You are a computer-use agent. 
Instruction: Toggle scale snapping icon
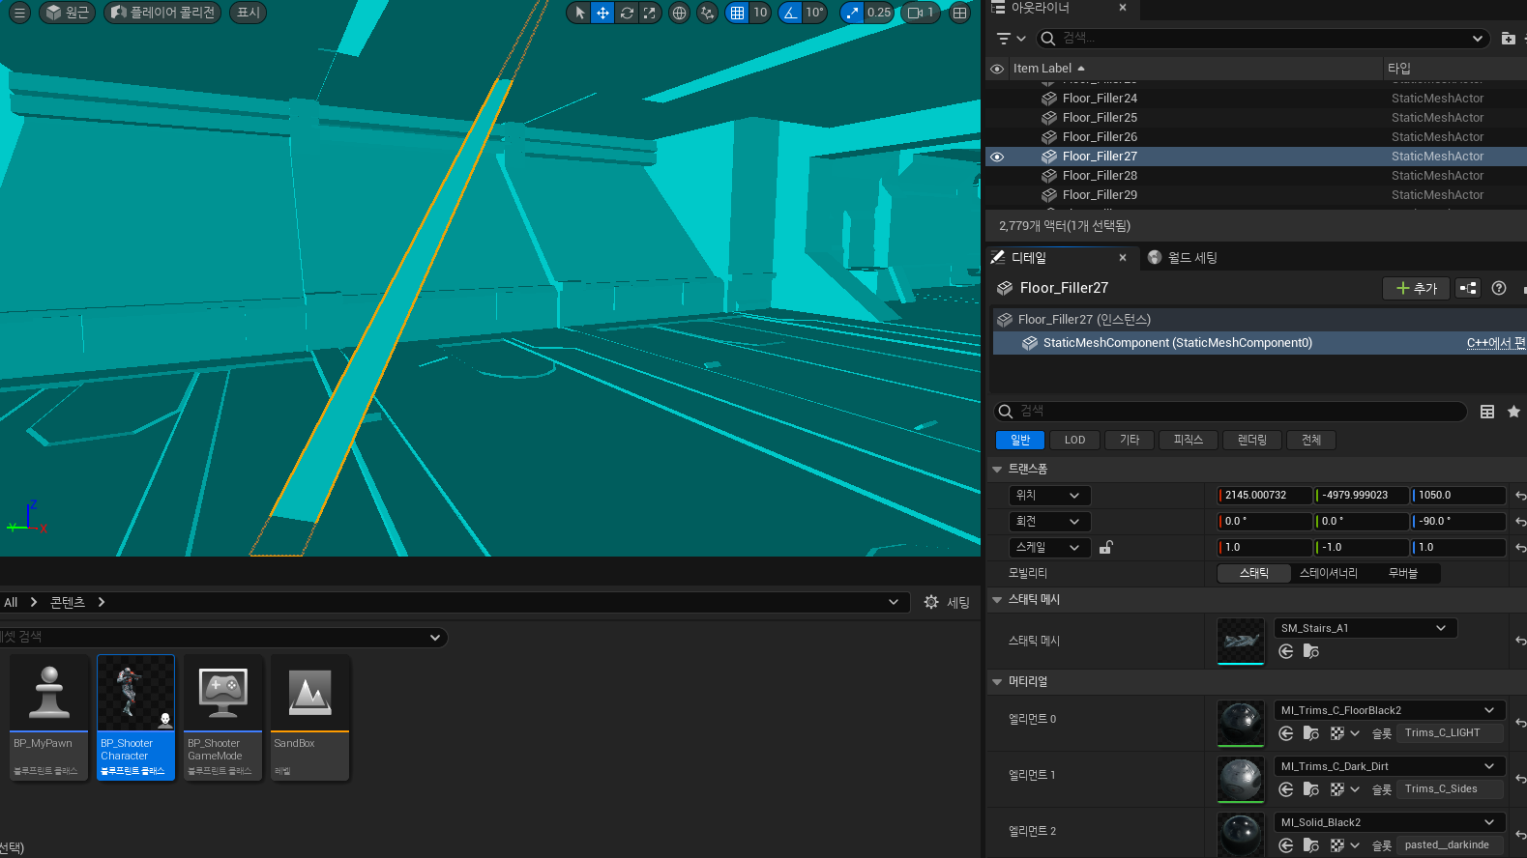coord(852,13)
